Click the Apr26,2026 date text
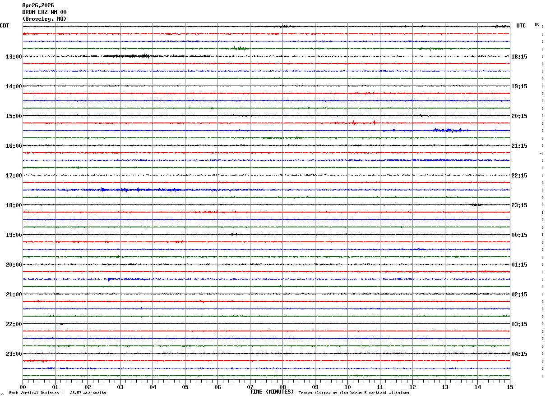Image resolution: width=546 pixels, height=399 pixels. pyautogui.click(x=38, y=5)
